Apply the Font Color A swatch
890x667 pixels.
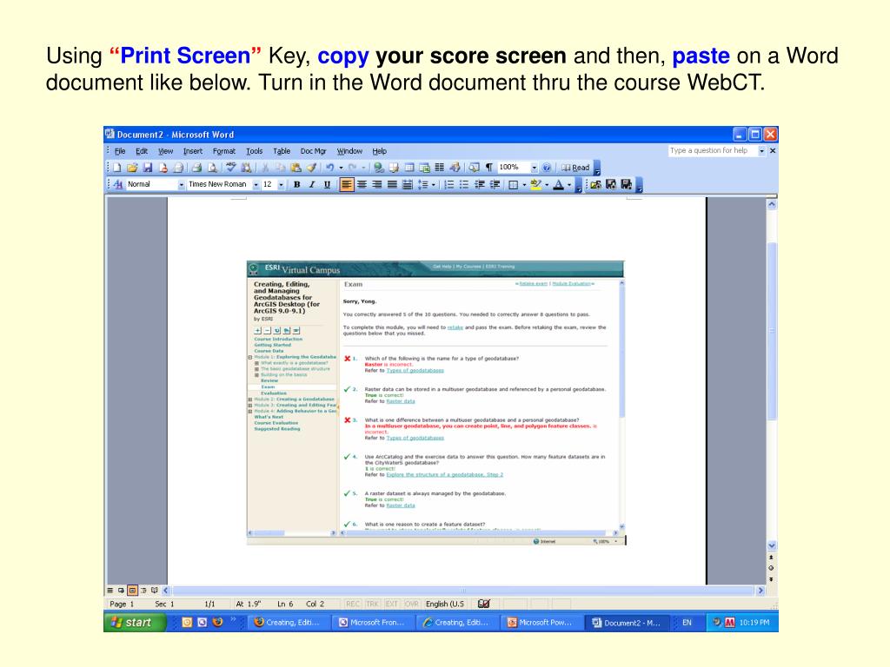tap(559, 184)
